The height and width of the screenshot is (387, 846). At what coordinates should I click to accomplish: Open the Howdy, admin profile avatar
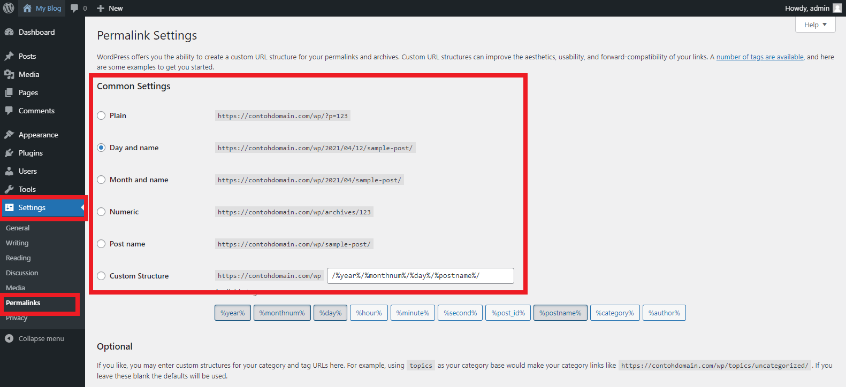(837, 8)
